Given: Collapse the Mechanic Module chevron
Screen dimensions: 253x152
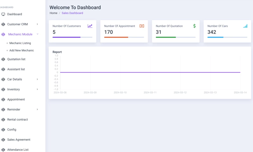Looking at the screenshot, I should click(x=37, y=34).
